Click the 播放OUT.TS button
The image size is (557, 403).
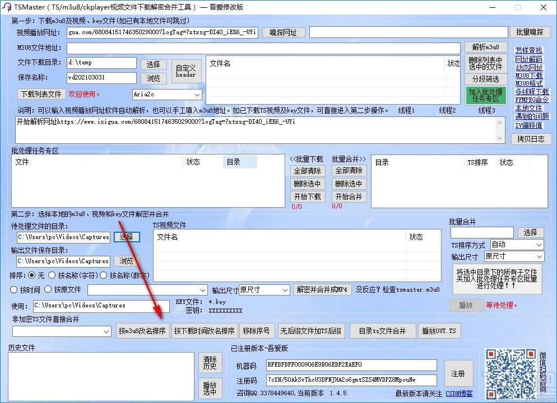tap(439, 331)
